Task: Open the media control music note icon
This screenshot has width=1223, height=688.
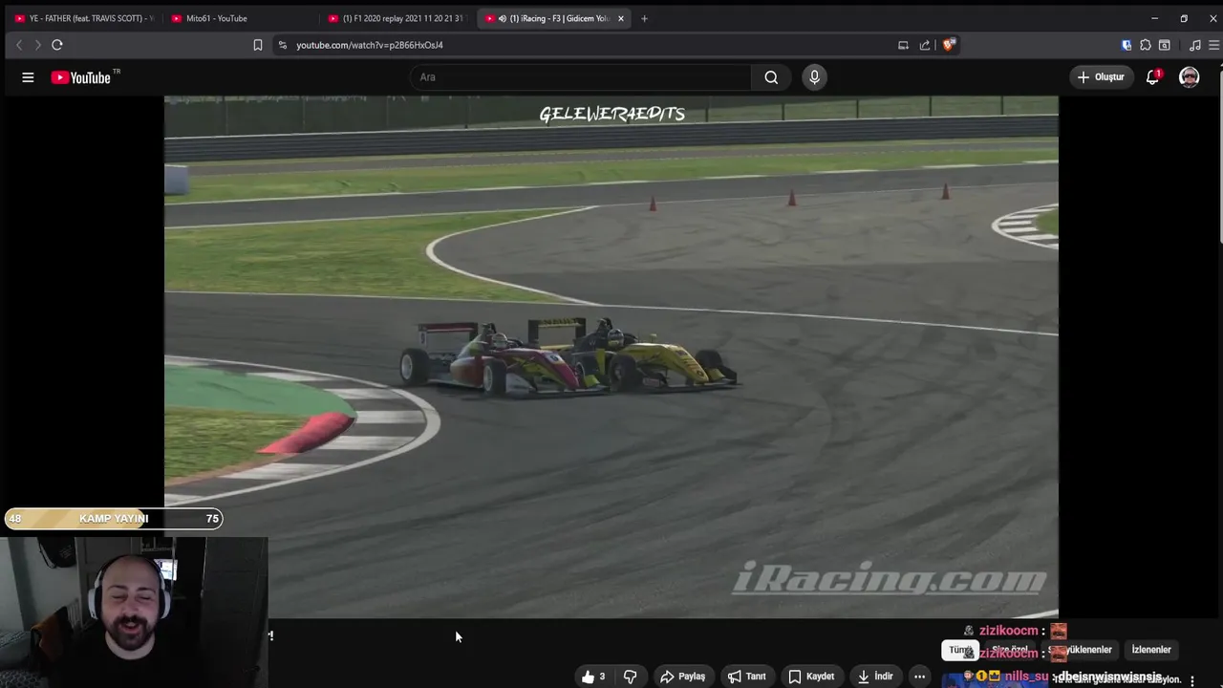Action: click(x=1195, y=45)
